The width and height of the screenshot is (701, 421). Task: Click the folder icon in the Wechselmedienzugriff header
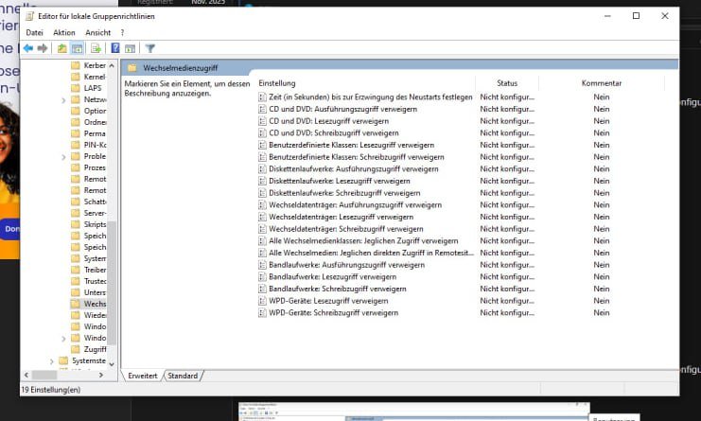click(x=131, y=68)
